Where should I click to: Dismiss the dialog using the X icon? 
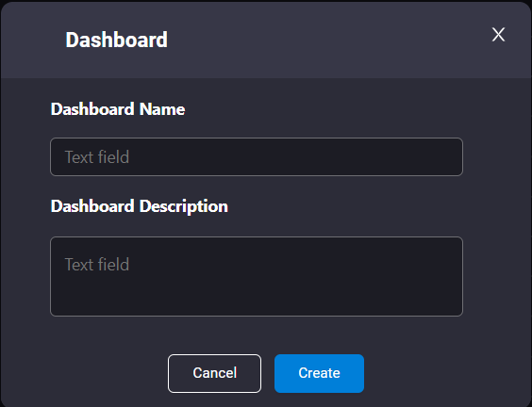tap(498, 35)
